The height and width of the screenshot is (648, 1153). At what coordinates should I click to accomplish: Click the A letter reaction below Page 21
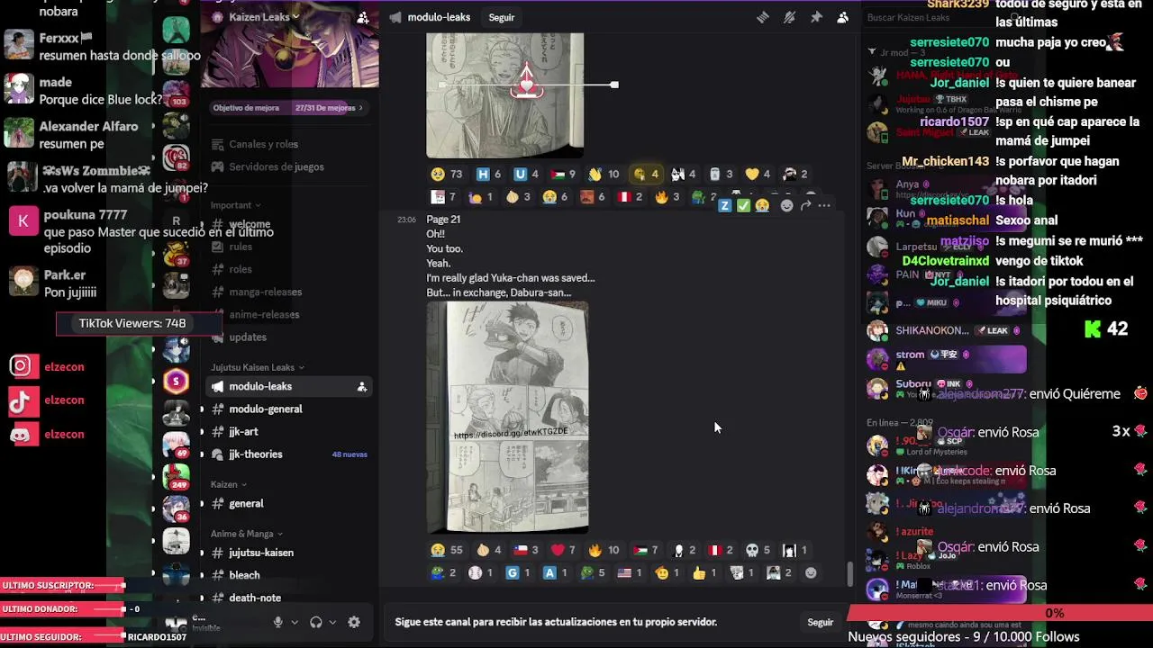point(555,572)
